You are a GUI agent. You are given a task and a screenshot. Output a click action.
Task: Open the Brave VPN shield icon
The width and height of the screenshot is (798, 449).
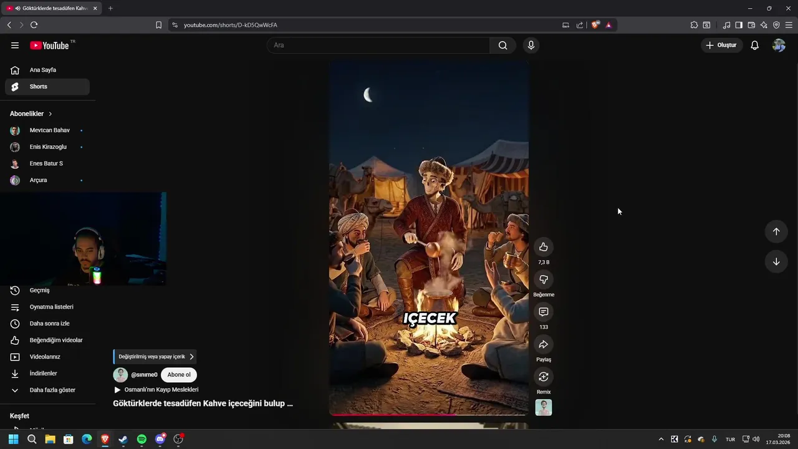coord(776,25)
